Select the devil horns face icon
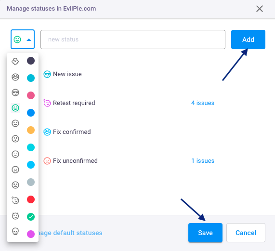This screenshot has height=251, width=275. tap(15, 216)
